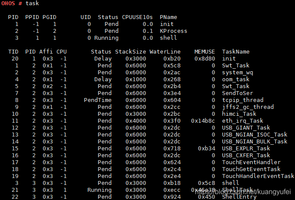Click the blog.csdn.net watermark link
This screenshot has width=295, height=200.
point(243,192)
